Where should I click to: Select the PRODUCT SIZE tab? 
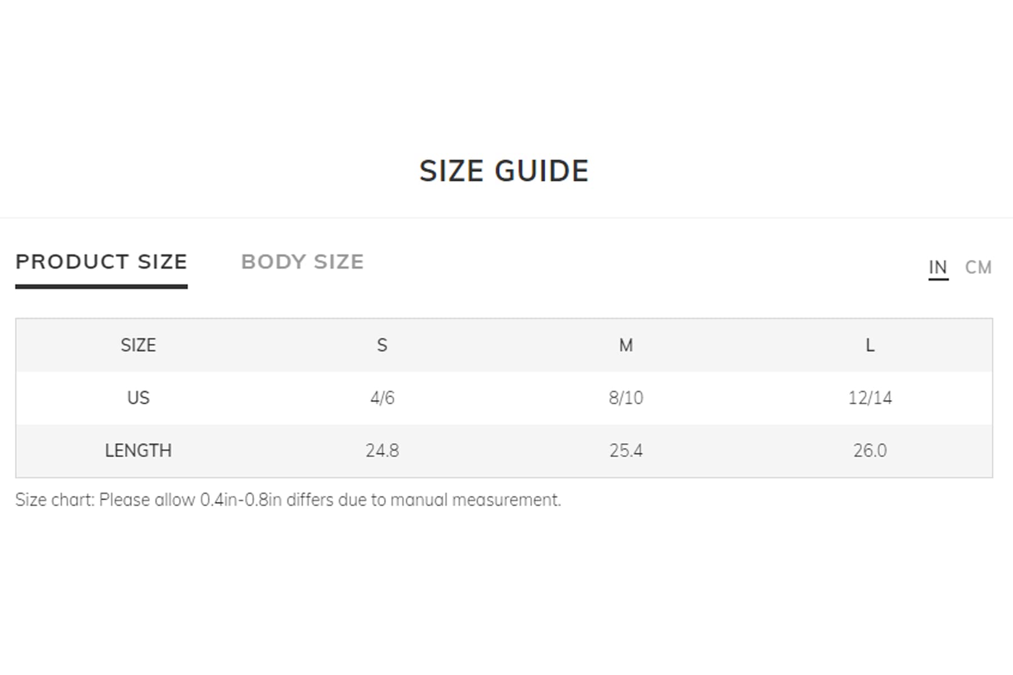(101, 262)
